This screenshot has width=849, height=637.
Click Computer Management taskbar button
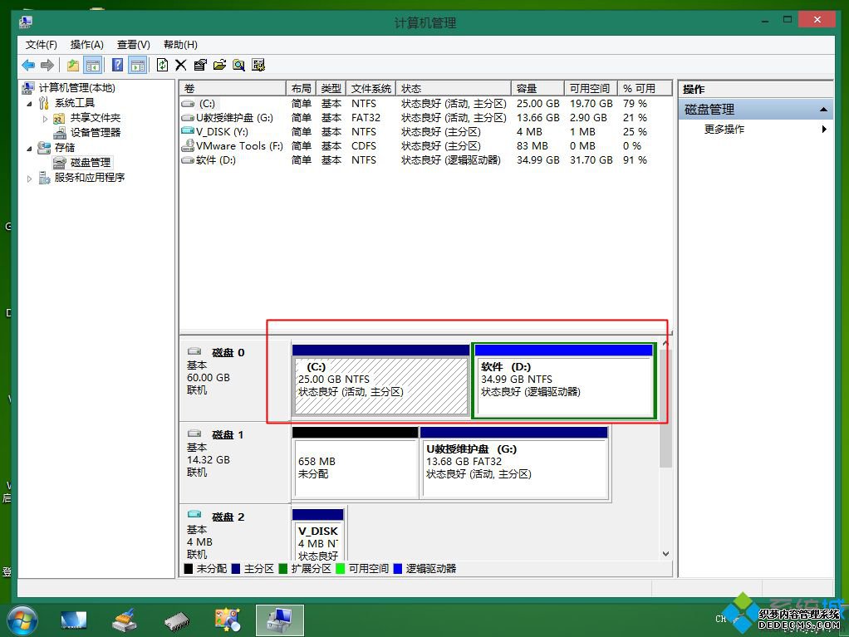[x=279, y=620]
